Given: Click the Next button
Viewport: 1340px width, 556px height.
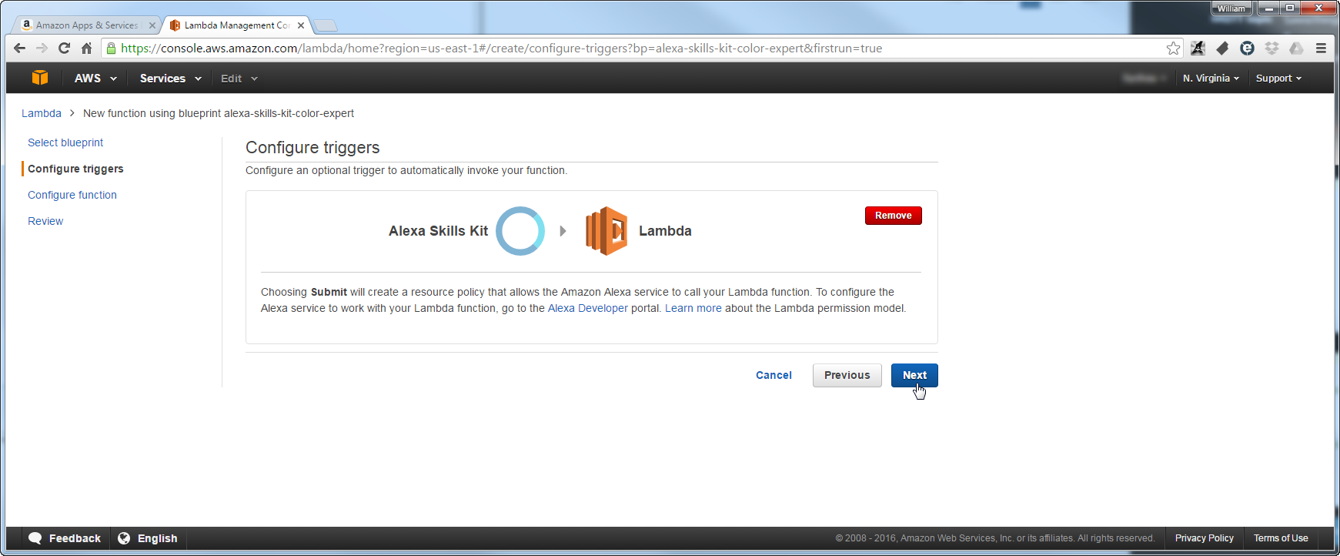Looking at the screenshot, I should pos(914,375).
